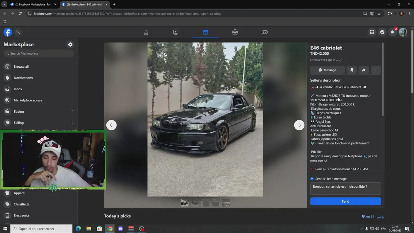414x233 pixels.
Task: Show hidden system tray icons
Action: click(362, 229)
